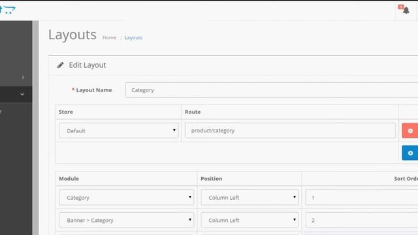Open the Layouts breadcrumb link

pos(133,38)
